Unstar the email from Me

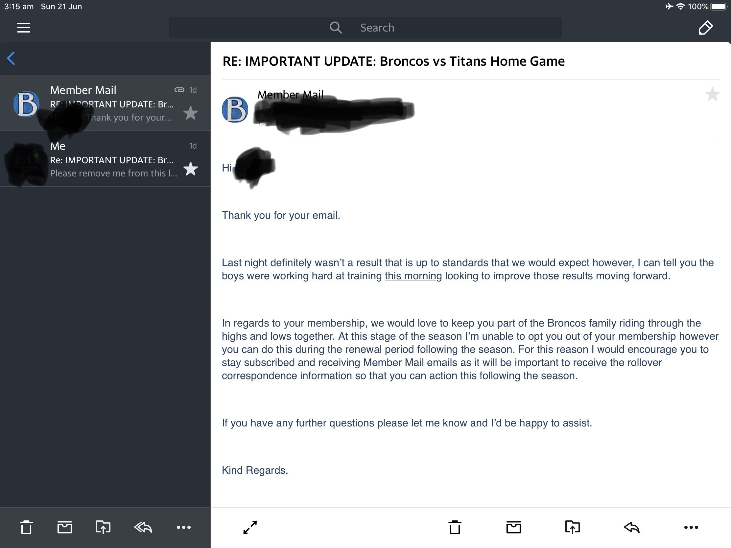191,169
